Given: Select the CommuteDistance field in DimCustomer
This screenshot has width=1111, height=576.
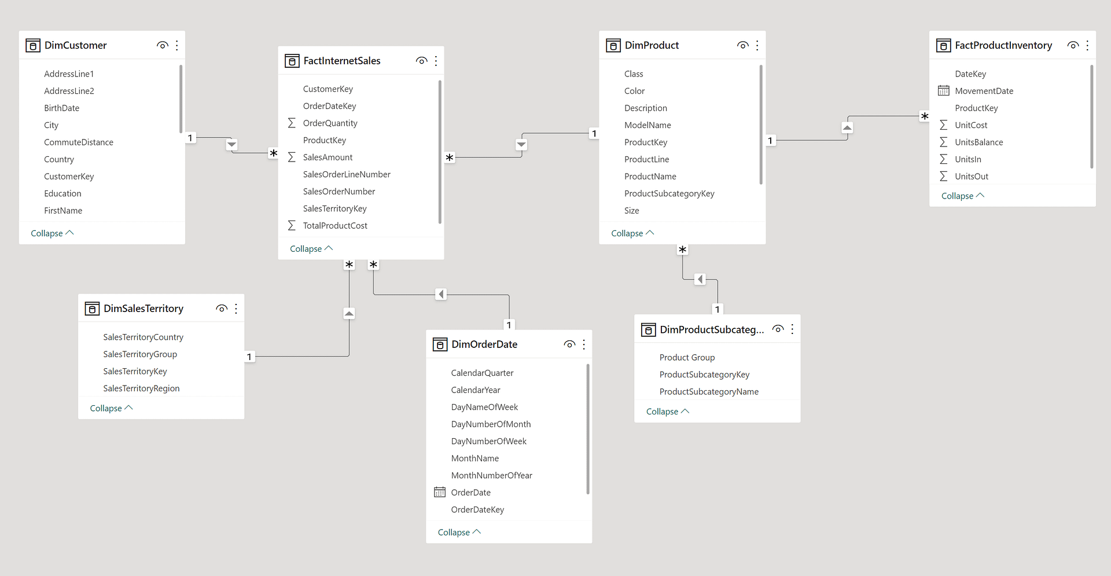Looking at the screenshot, I should 79,142.
